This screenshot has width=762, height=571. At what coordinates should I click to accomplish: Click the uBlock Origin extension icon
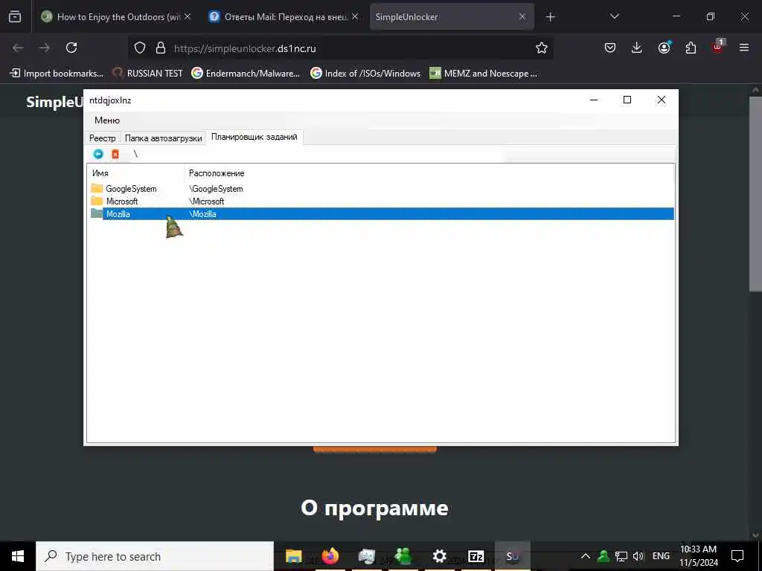[718, 47]
